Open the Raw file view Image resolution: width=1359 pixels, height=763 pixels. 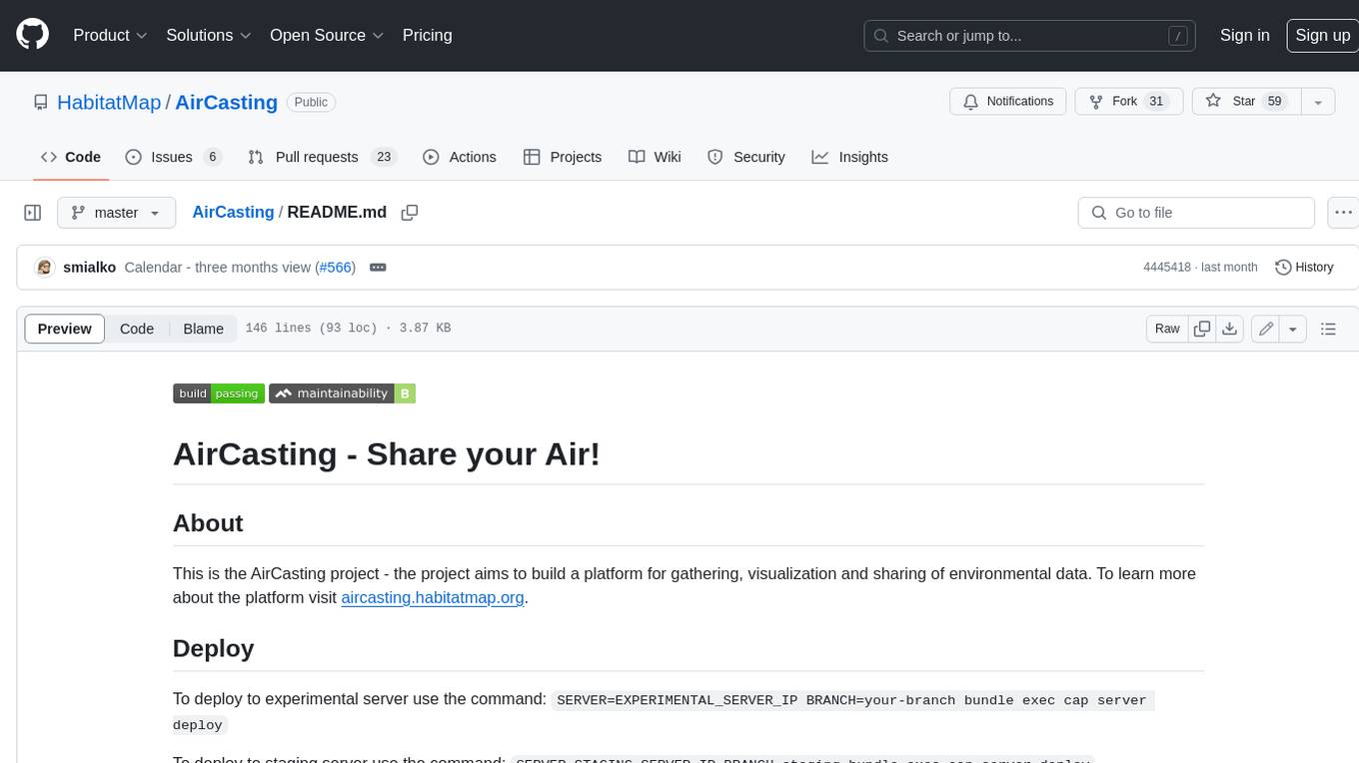(1167, 329)
